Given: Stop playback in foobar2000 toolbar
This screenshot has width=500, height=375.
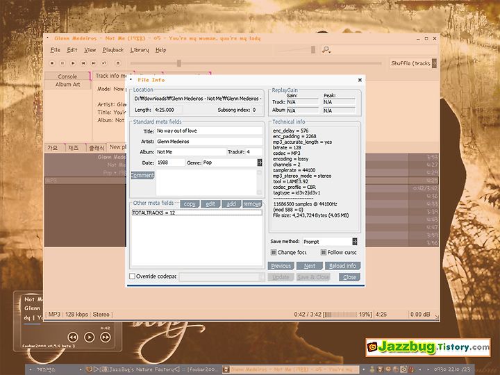Looking at the screenshot, I should point(52,63).
